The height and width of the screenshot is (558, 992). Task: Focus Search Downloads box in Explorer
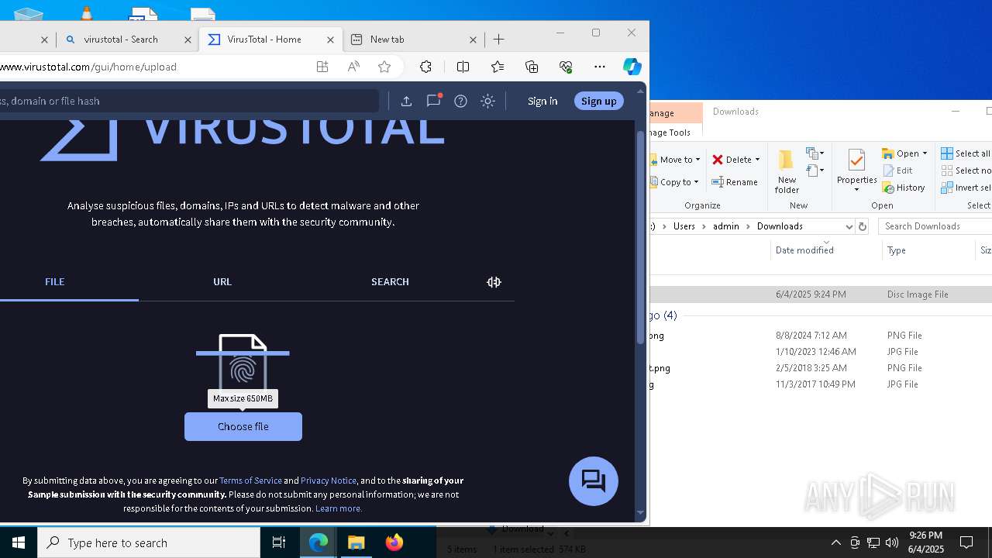point(935,226)
